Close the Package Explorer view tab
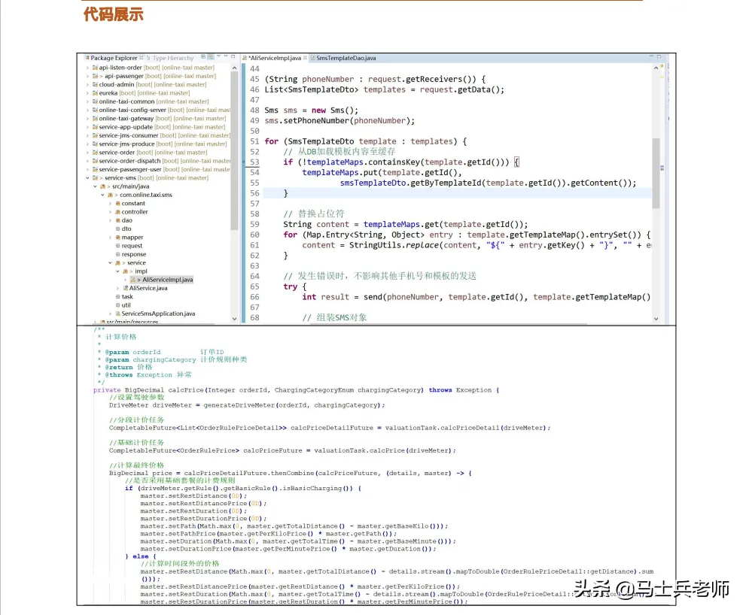The height and width of the screenshot is (615, 746). tap(142, 57)
